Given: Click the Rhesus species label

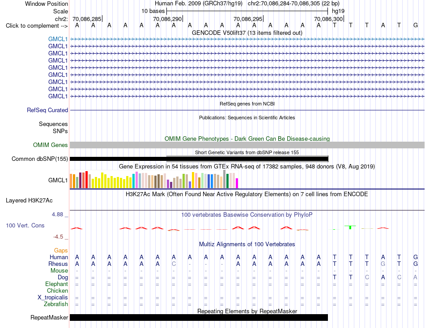Looking at the screenshot, I should pyautogui.click(x=58, y=264).
